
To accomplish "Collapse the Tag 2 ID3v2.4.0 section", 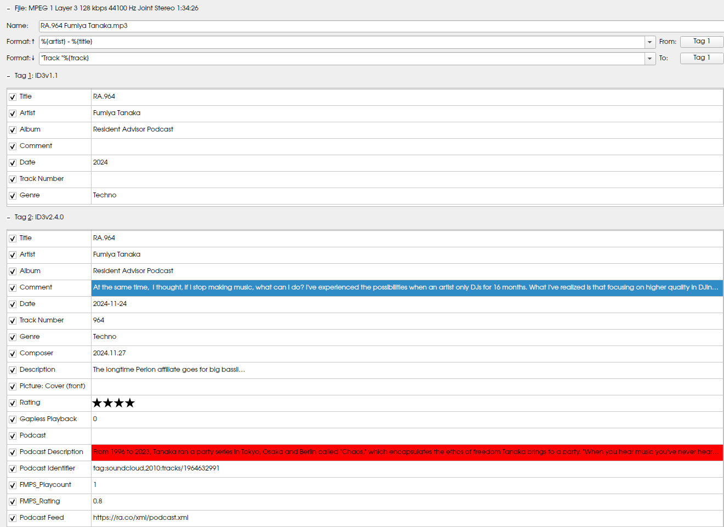I will coord(8,218).
